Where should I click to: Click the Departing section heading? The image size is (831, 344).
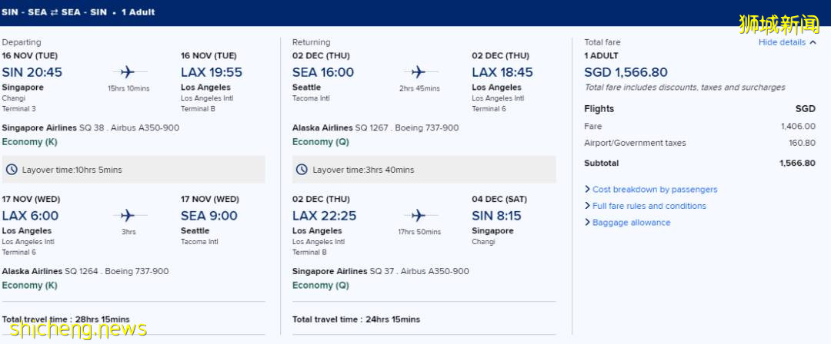tap(22, 42)
